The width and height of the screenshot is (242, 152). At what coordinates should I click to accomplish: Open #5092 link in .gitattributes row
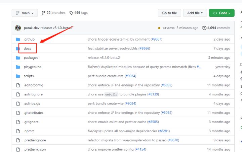(x=166, y=112)
